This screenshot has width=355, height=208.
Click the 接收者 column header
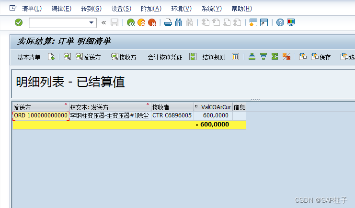(172, 107)
